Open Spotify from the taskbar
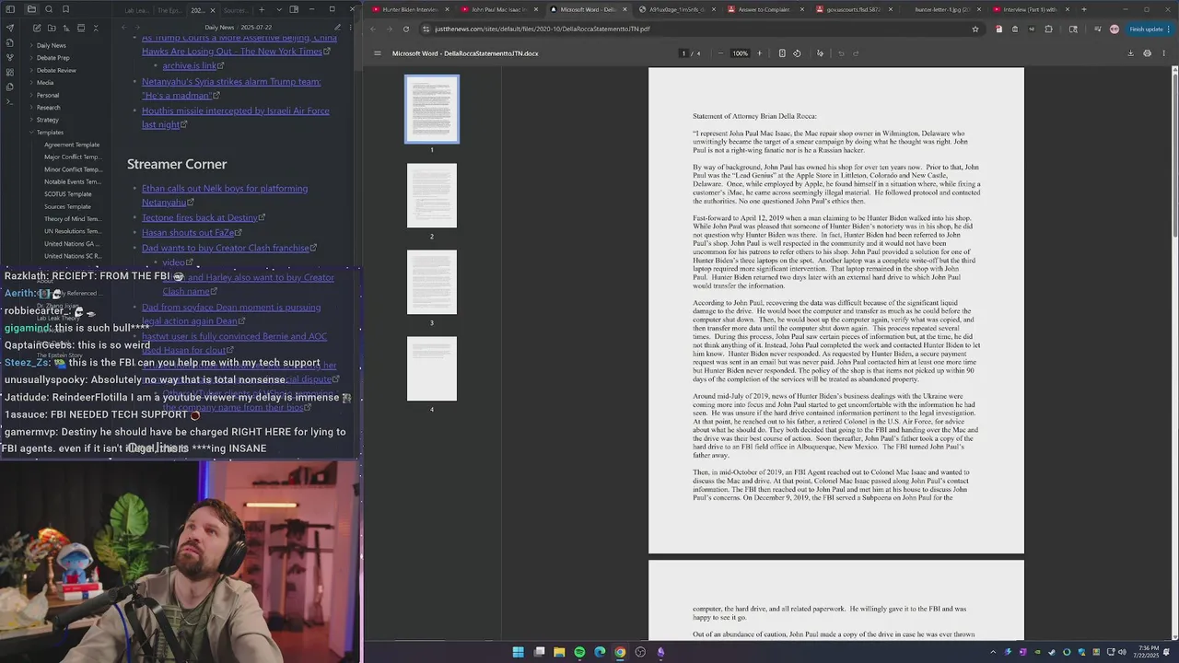Image resolution: width=1179 pixels, height=663 pixels. [x=579, y=652]
